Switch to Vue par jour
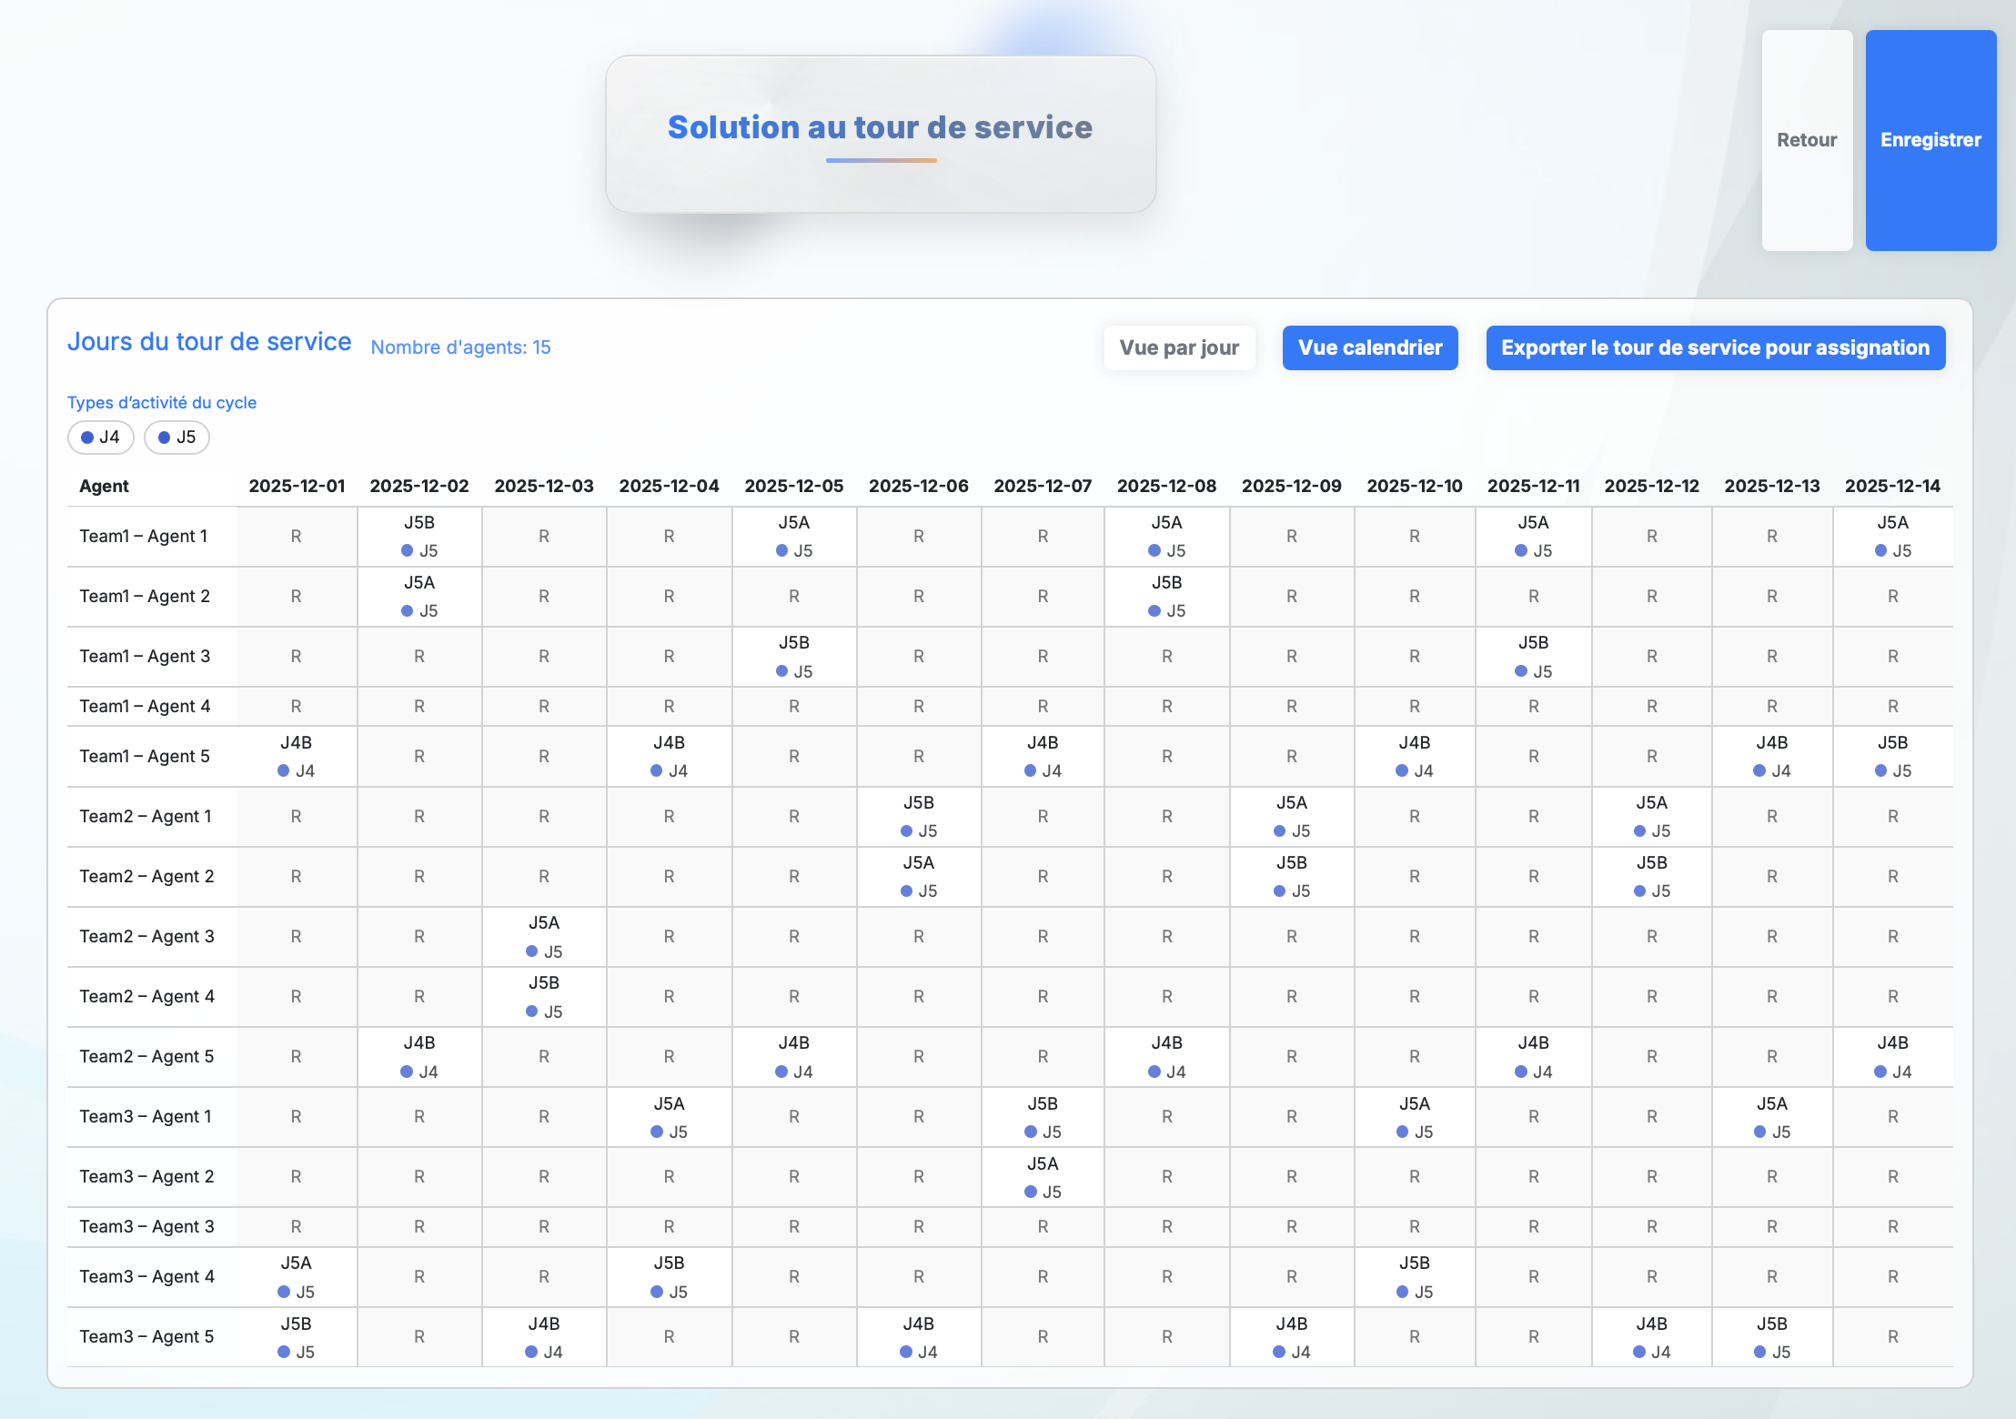This screenshot has height=1419, width=2016. click(x=1179, y=347)
